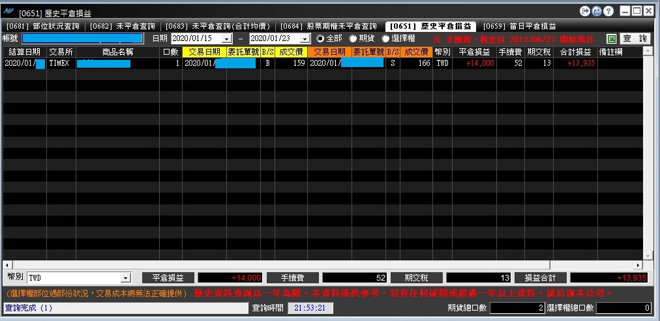Click the bottom 期交稅 label button

tap(416, 278)
